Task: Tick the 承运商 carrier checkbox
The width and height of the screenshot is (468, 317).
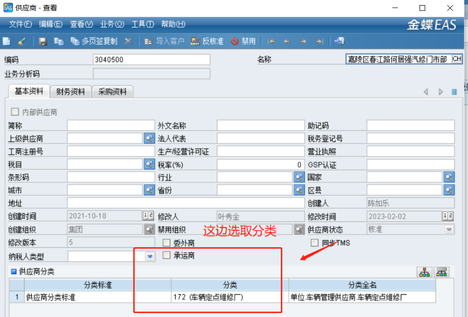Action: [167, 255]
